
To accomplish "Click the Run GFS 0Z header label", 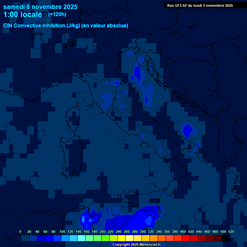I will (x=200, y=5).
